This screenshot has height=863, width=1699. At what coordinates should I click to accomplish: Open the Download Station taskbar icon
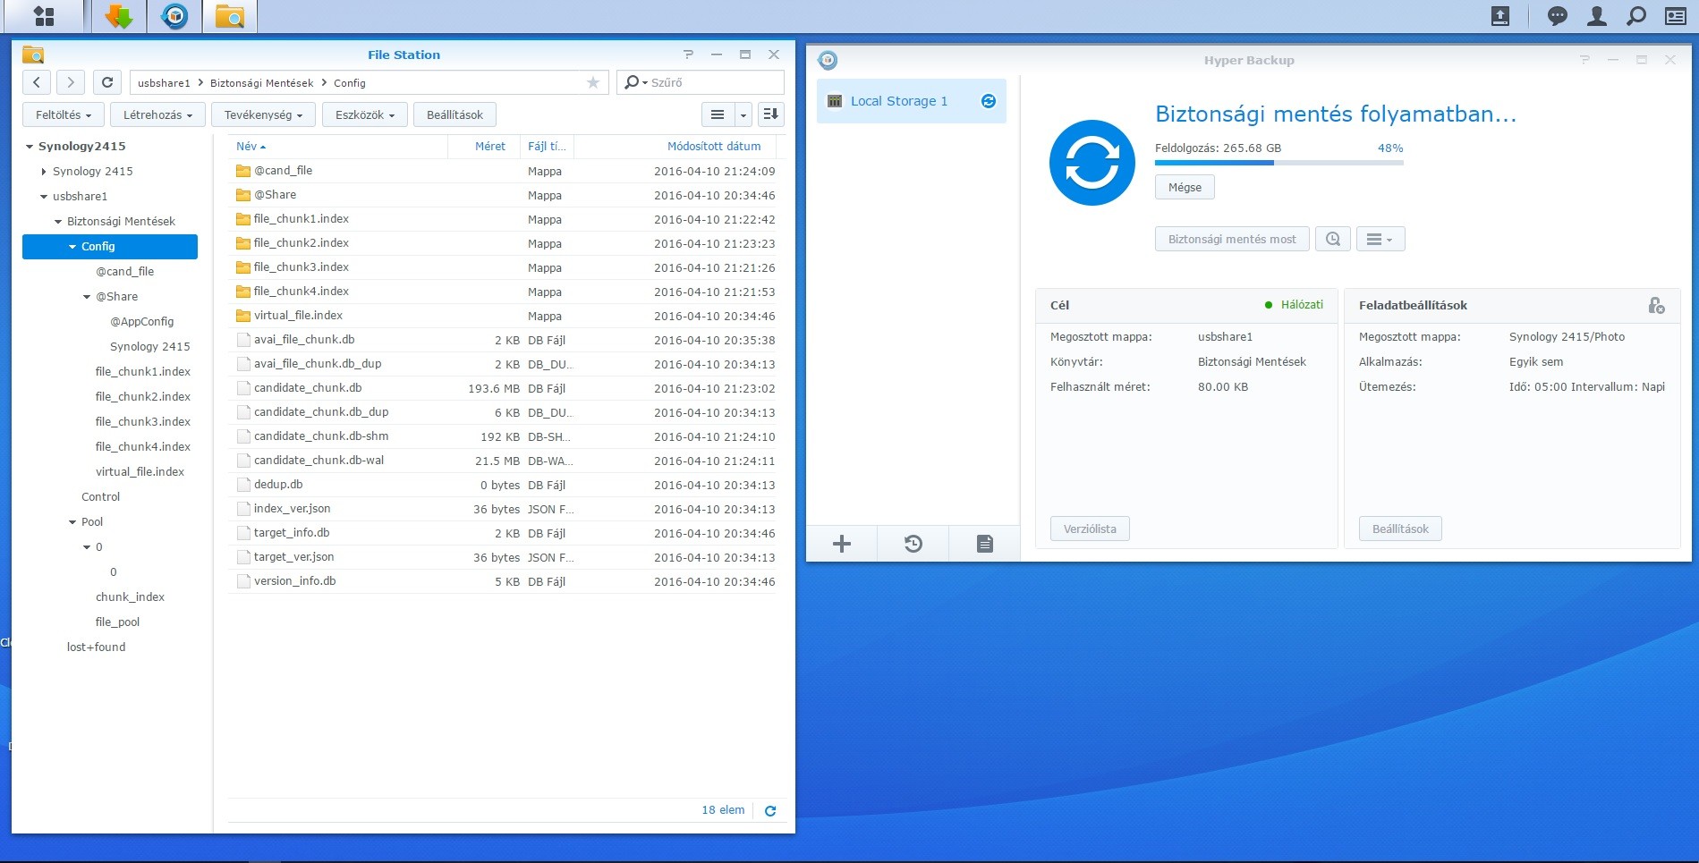click(119, 16)
